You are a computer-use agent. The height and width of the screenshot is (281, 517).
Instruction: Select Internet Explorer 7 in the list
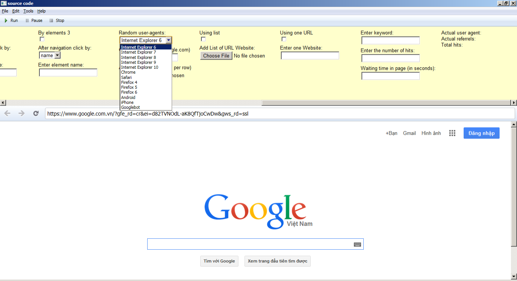point(146,52)
